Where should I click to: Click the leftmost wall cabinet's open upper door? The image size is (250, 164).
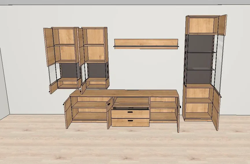tap(49, 46)
